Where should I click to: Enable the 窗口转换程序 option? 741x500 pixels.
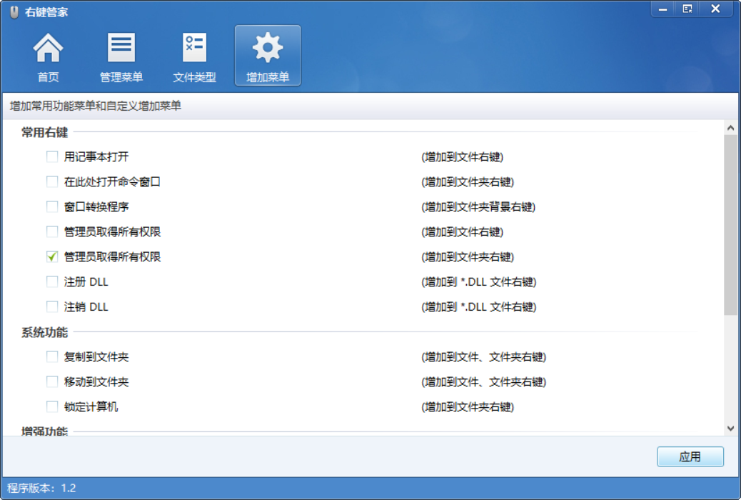click(x=50, y=206)
